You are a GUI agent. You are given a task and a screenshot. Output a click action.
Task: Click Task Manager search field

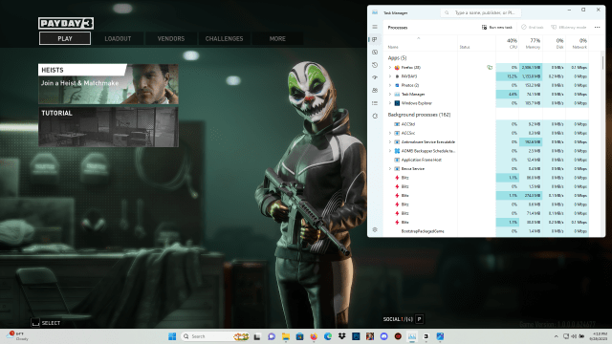click(x=481, y=12)
